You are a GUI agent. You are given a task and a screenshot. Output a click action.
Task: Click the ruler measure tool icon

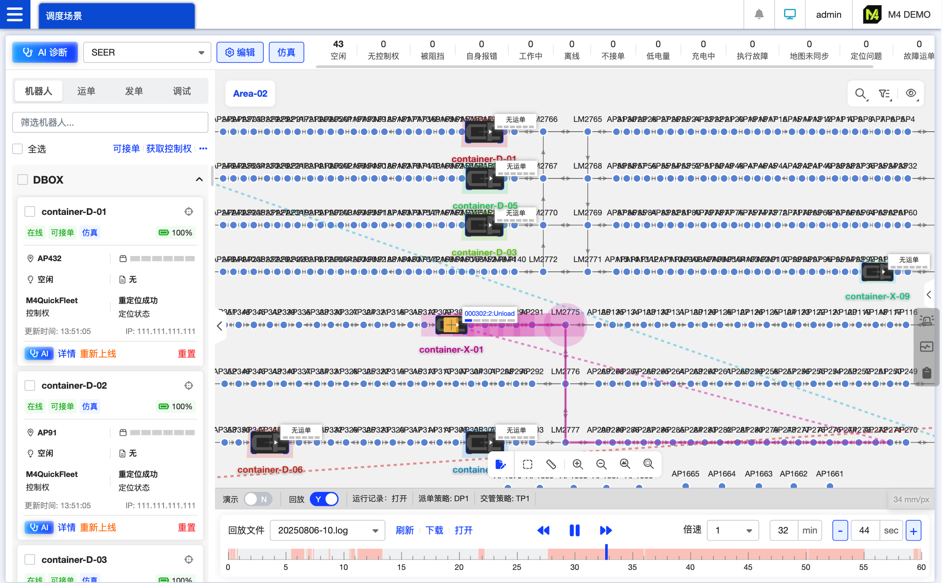pos(551,464)
